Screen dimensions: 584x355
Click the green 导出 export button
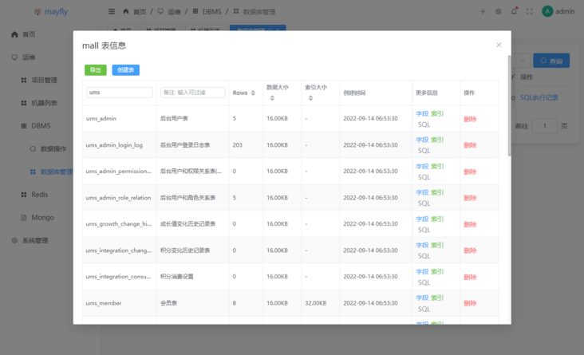95,70
